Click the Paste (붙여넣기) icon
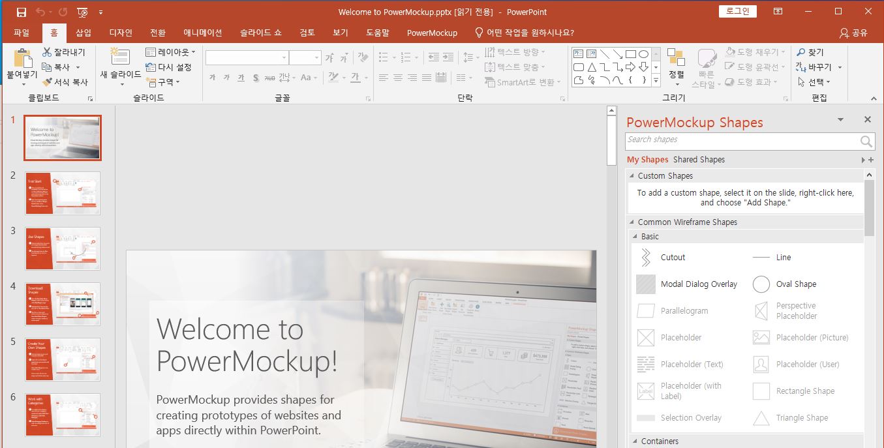The width and height of the screenshot is (884, 448). click(x=22, y=59)
